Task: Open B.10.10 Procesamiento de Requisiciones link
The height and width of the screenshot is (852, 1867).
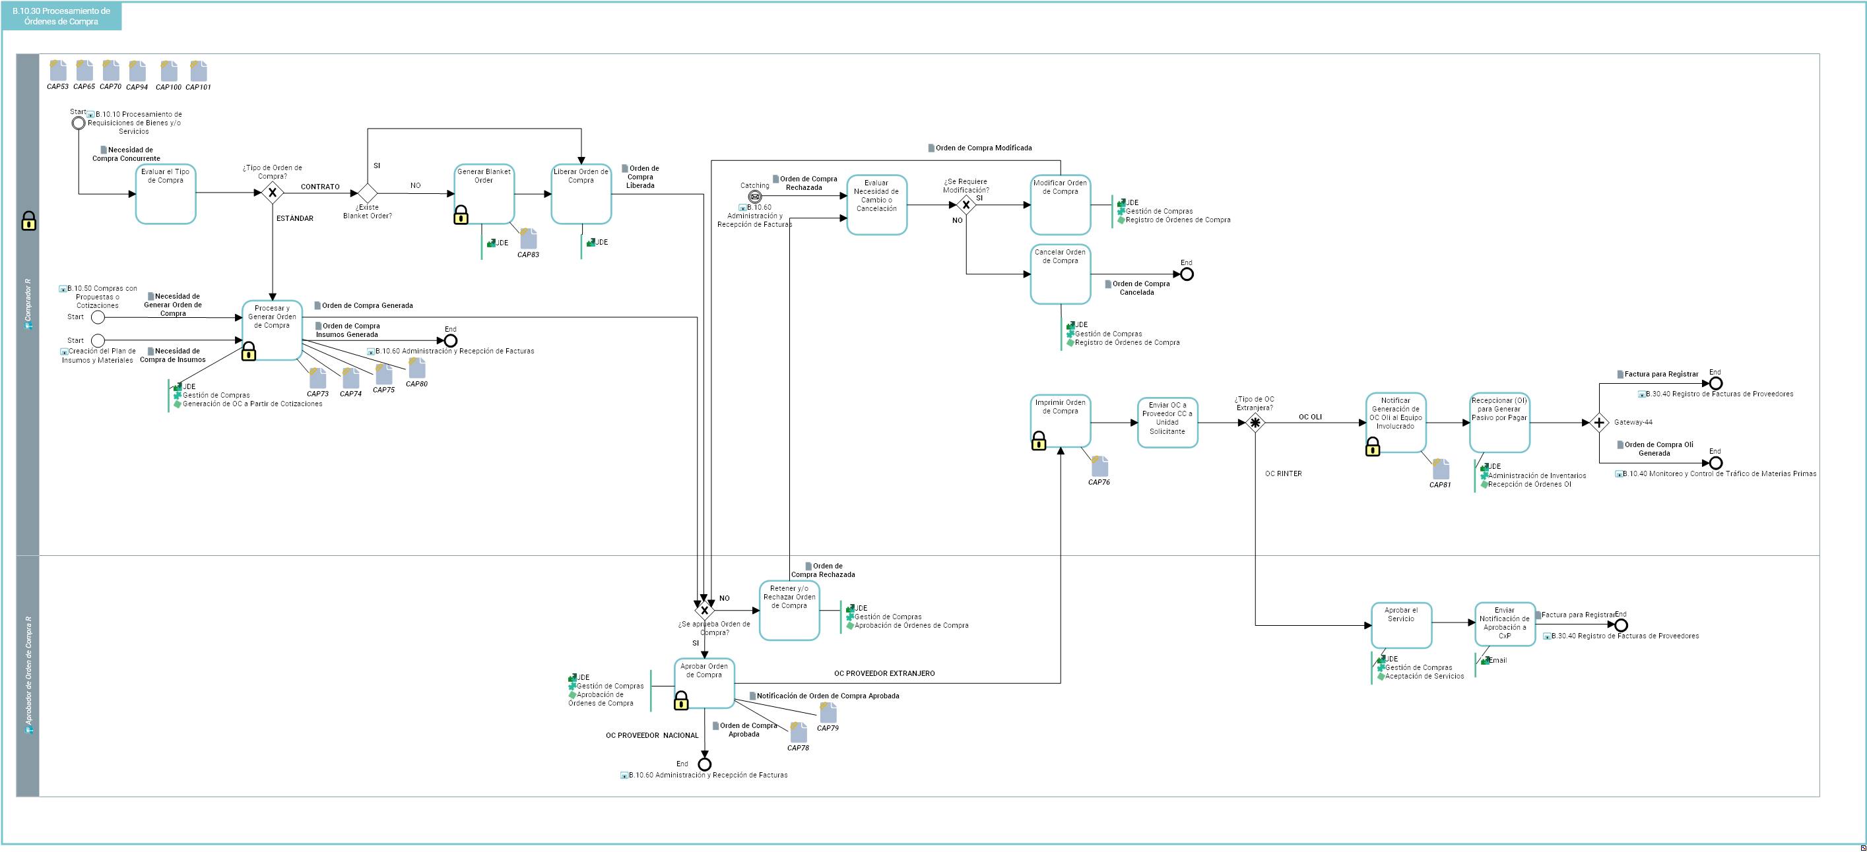Action: [134, 123]
